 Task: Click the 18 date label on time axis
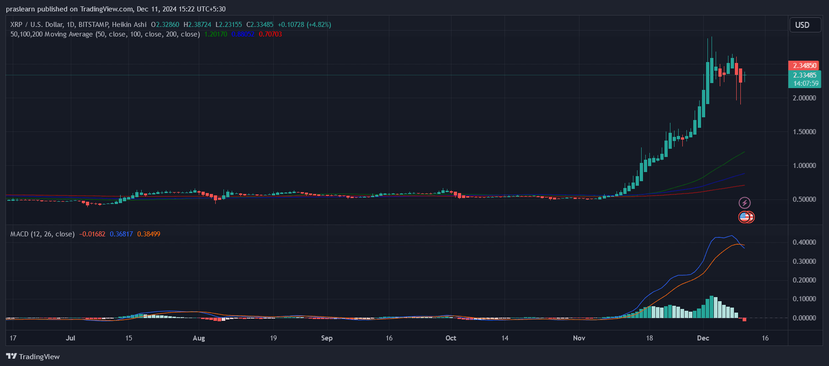click(x=649, y=338)
